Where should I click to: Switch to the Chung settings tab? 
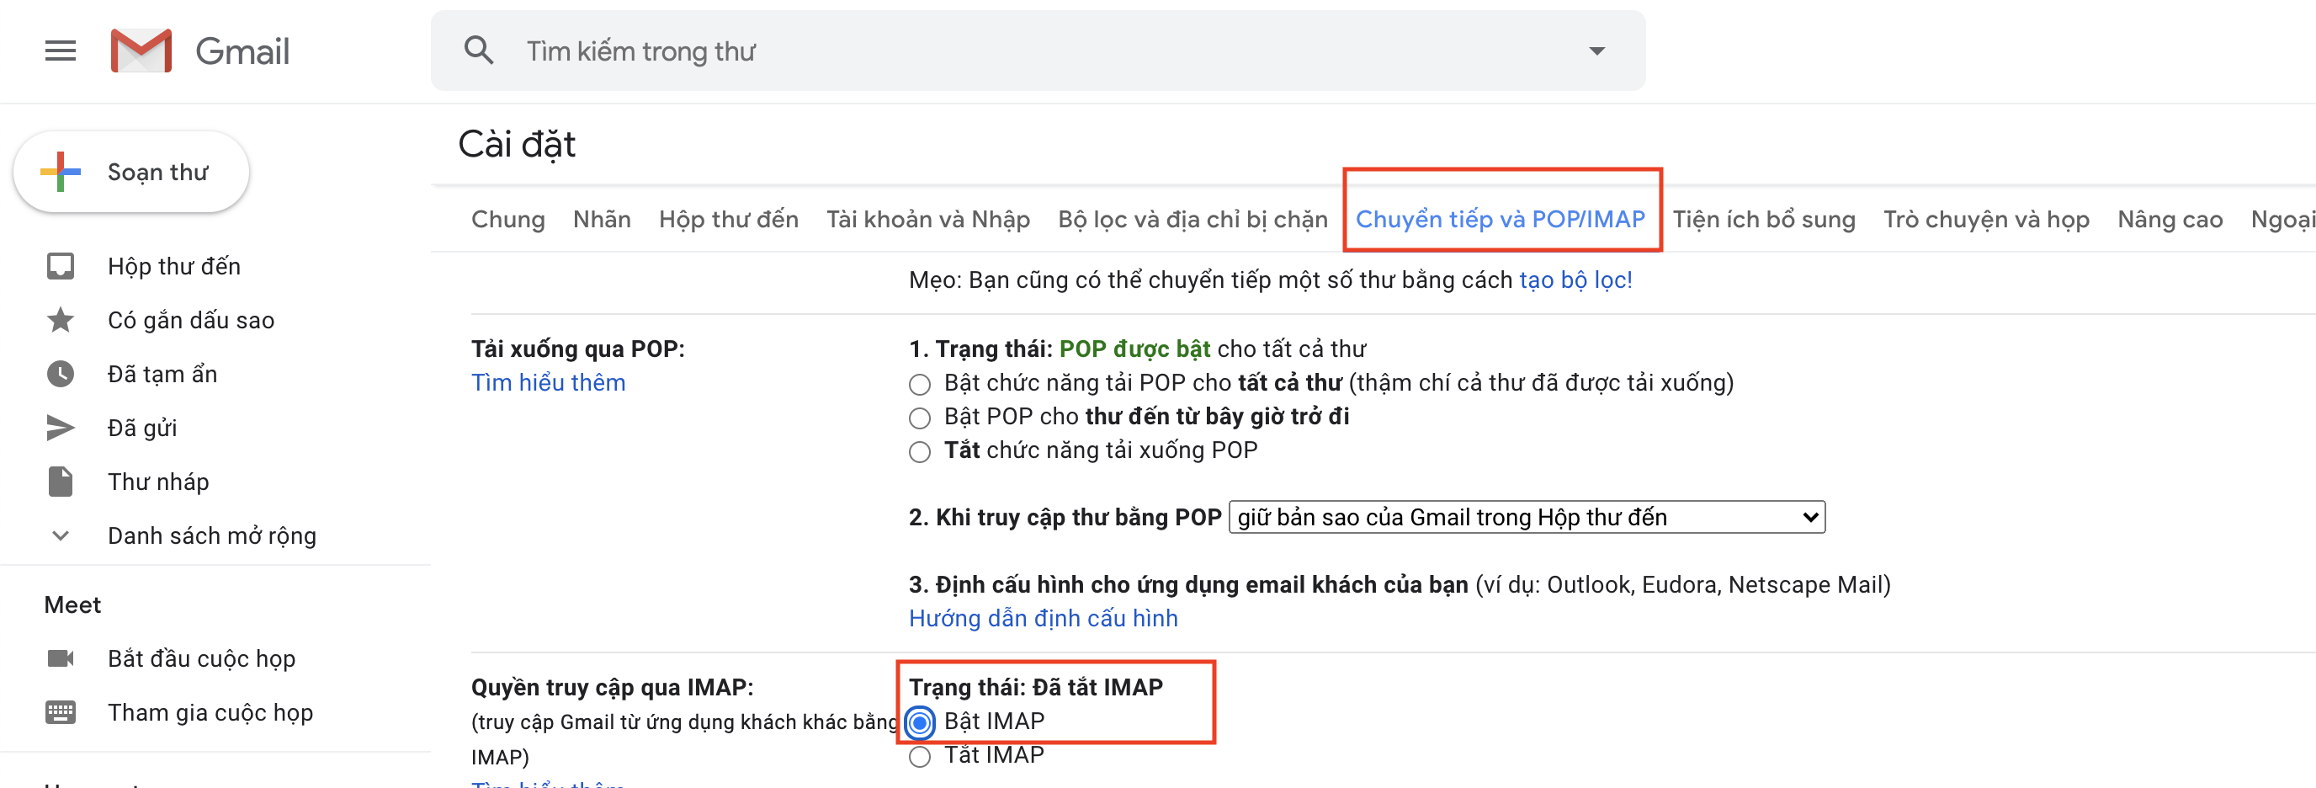(x=508, y=220)
